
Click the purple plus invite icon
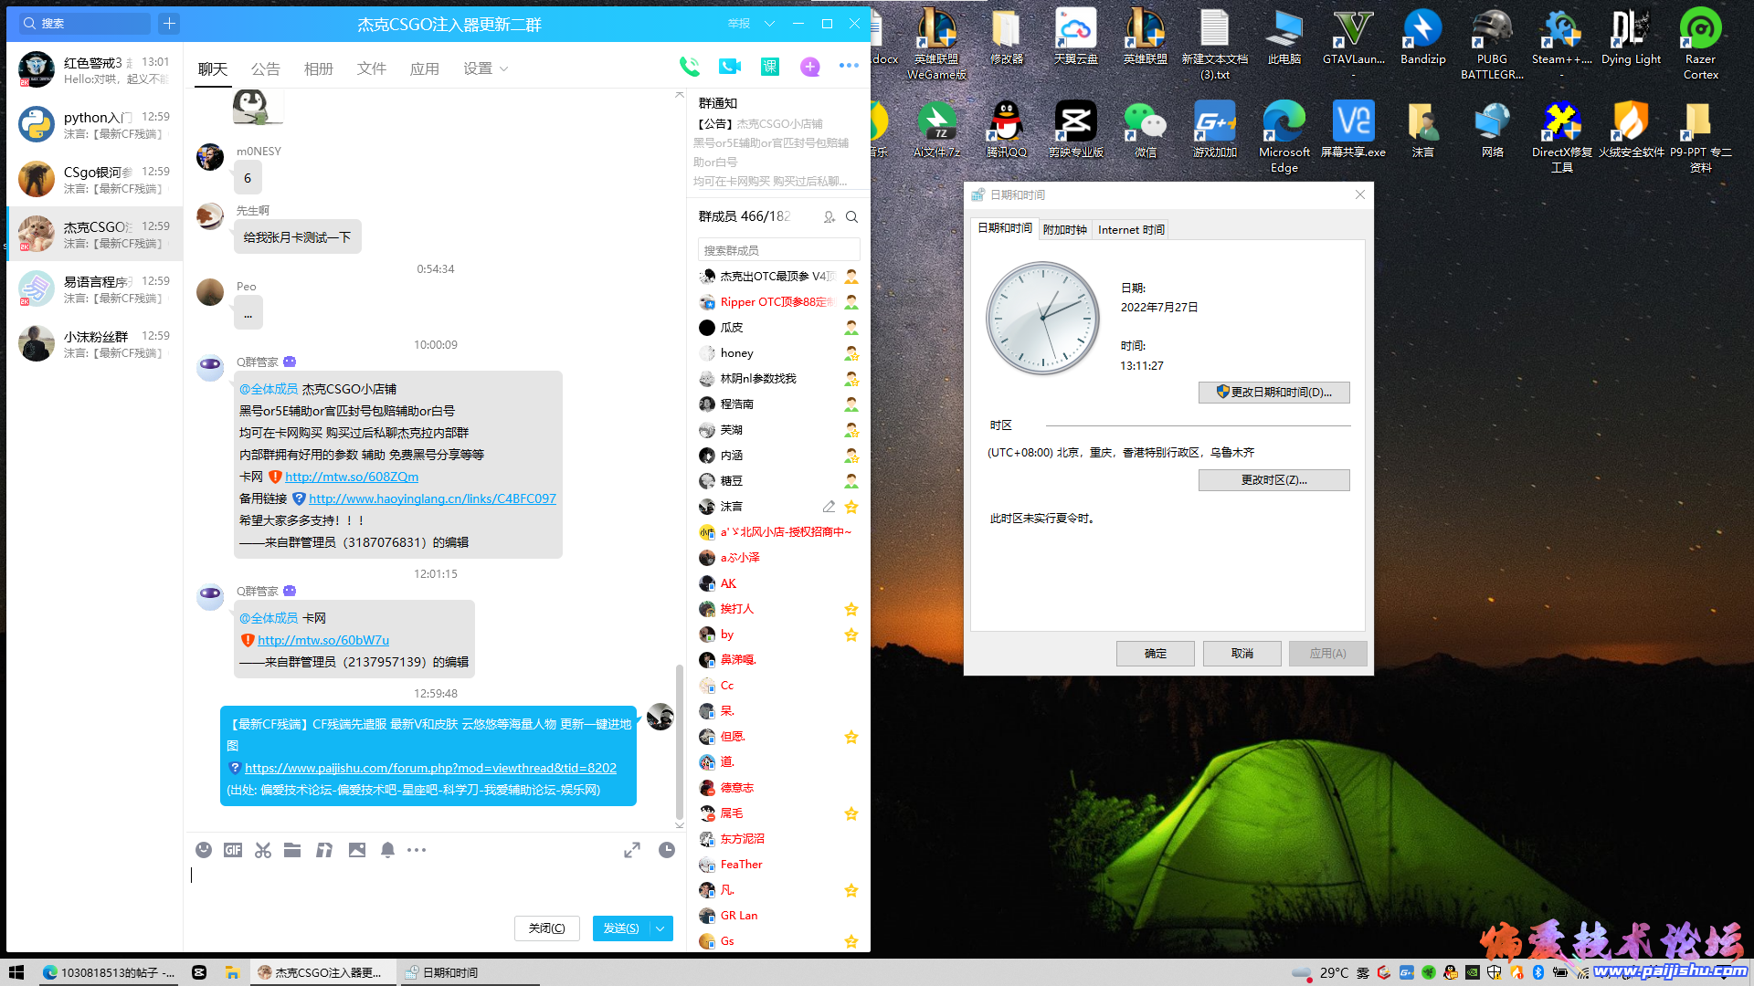(x=809, y=67)
